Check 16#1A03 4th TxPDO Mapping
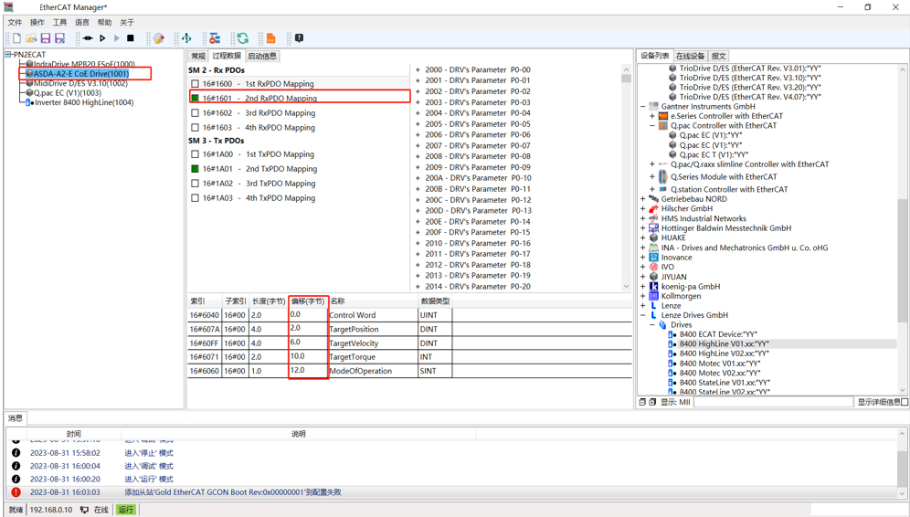This screenshot has height=517, width=910. 195,198
